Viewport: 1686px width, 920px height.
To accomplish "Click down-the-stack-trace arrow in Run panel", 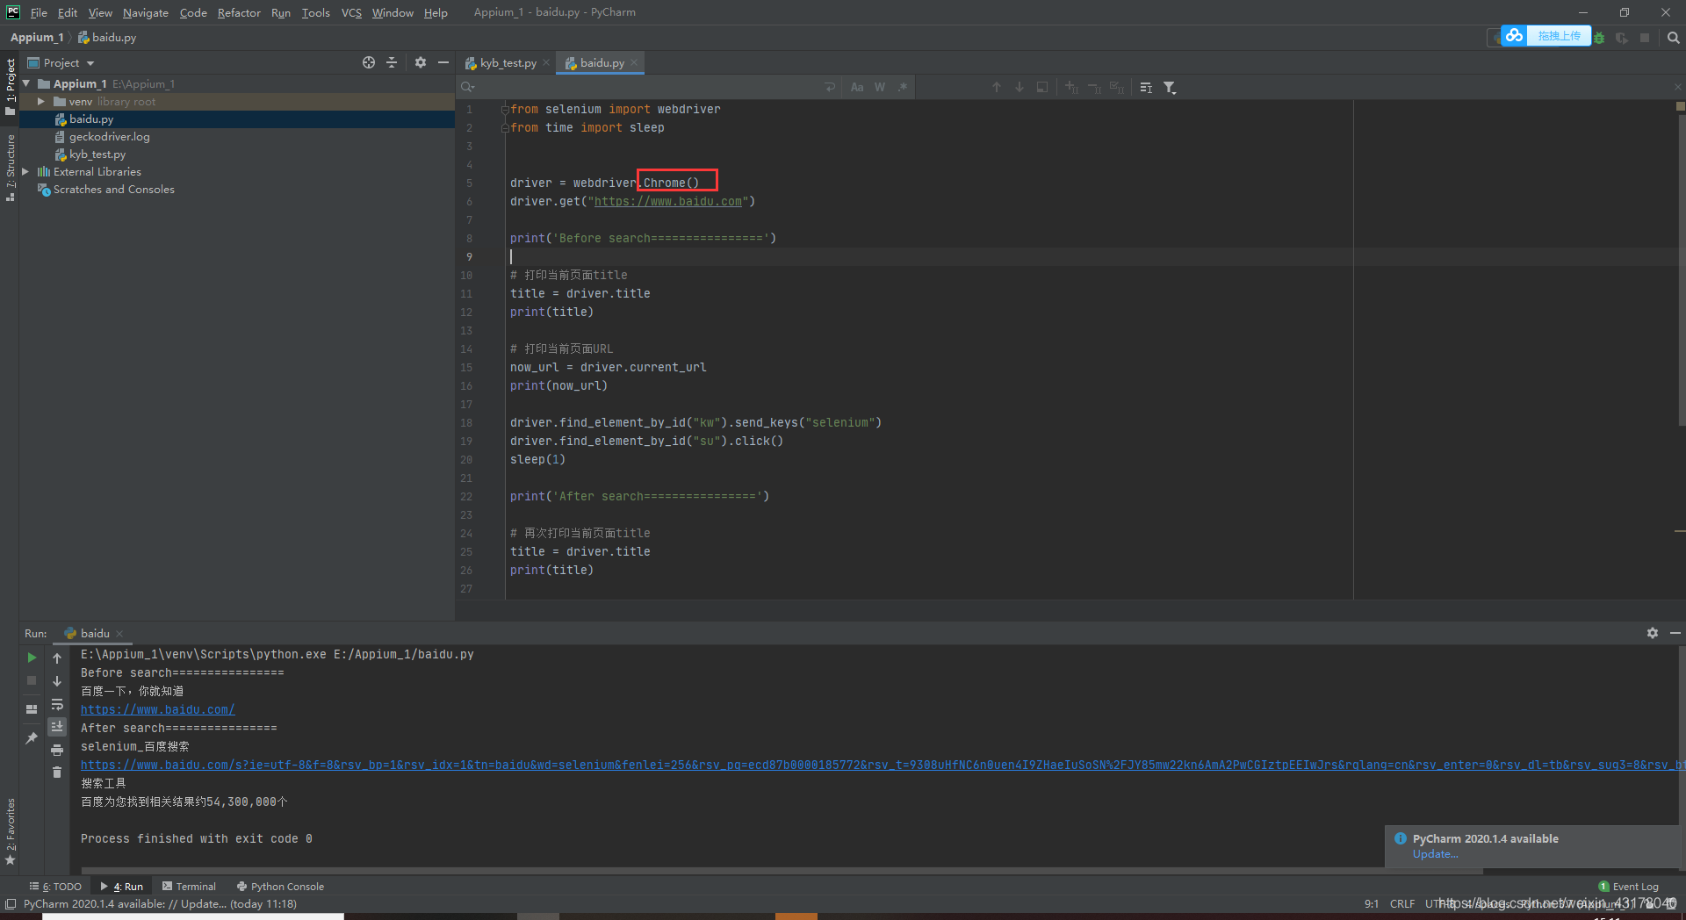I will click(x=57, y=681).
